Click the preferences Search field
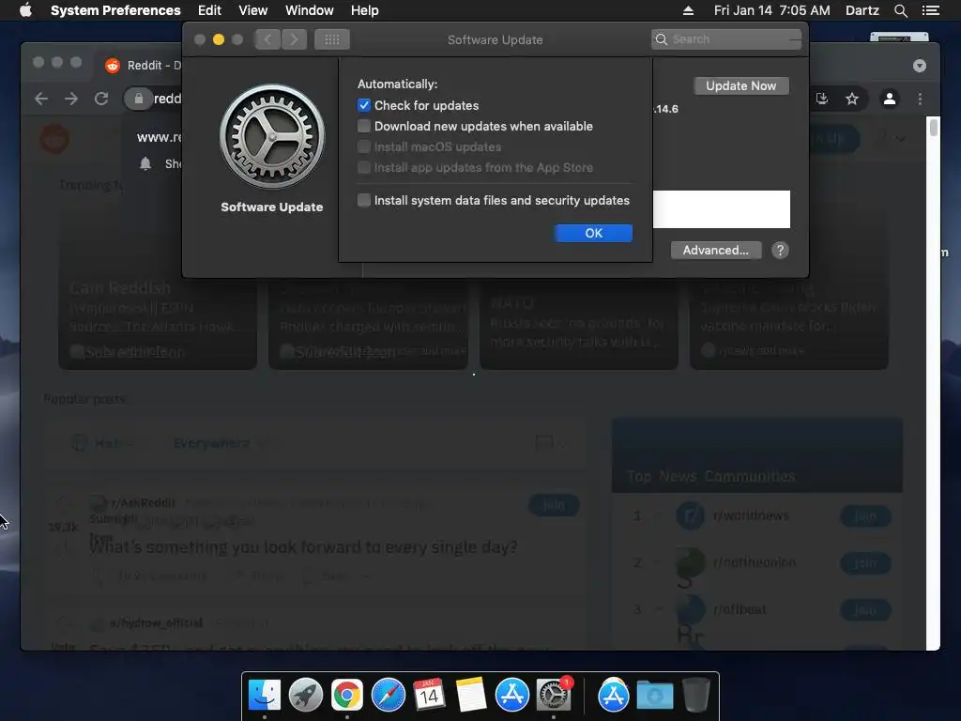The height and width of the screenshot is (721, 961). click(726, 39)
